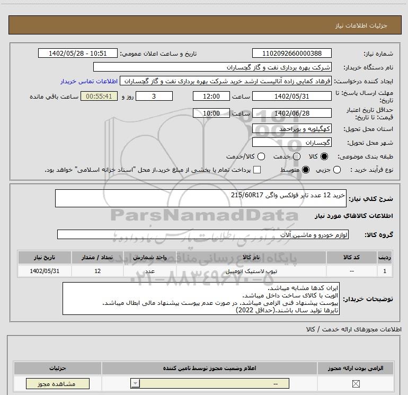
Task: Click the ردیف column header
Action: point(385,257)
